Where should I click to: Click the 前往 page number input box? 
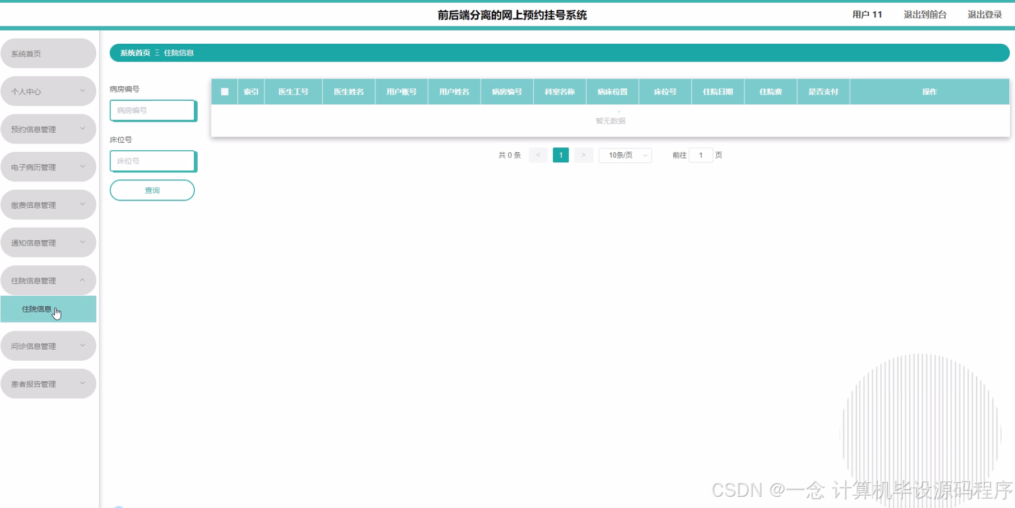click(701, 155)
